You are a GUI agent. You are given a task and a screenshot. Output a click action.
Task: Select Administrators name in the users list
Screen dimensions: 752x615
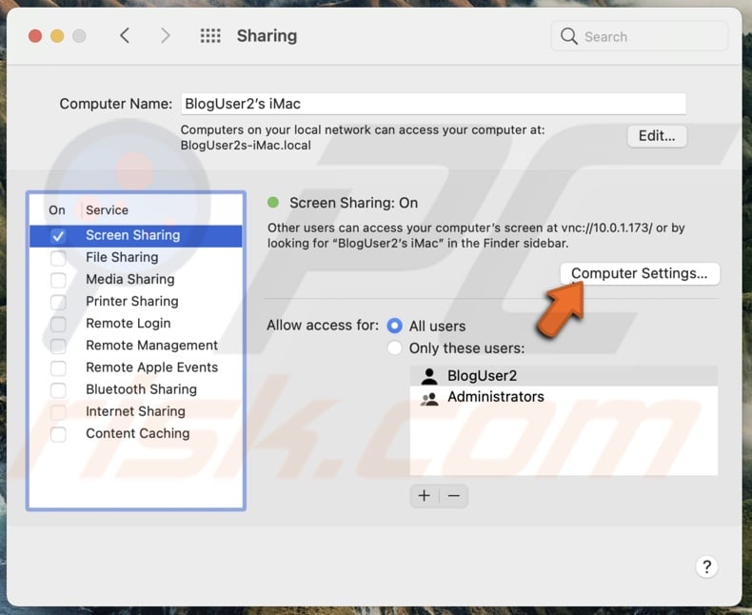coord(495,397)
